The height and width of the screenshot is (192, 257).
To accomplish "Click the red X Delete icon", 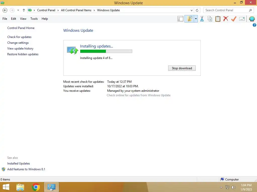I will coord(226,19).
